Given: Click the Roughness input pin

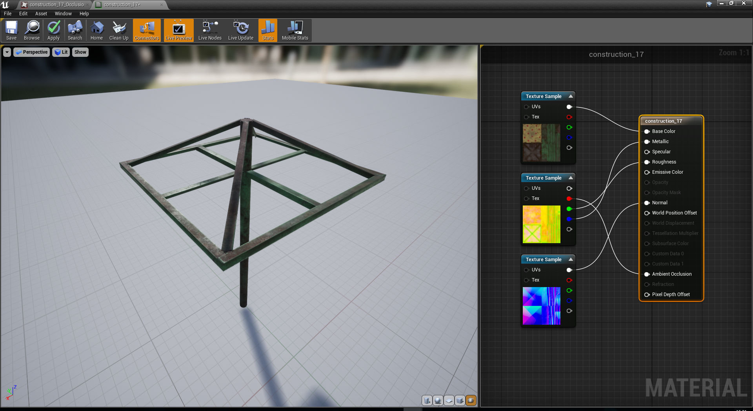Looking at the screenshot, I should [647, 162].
